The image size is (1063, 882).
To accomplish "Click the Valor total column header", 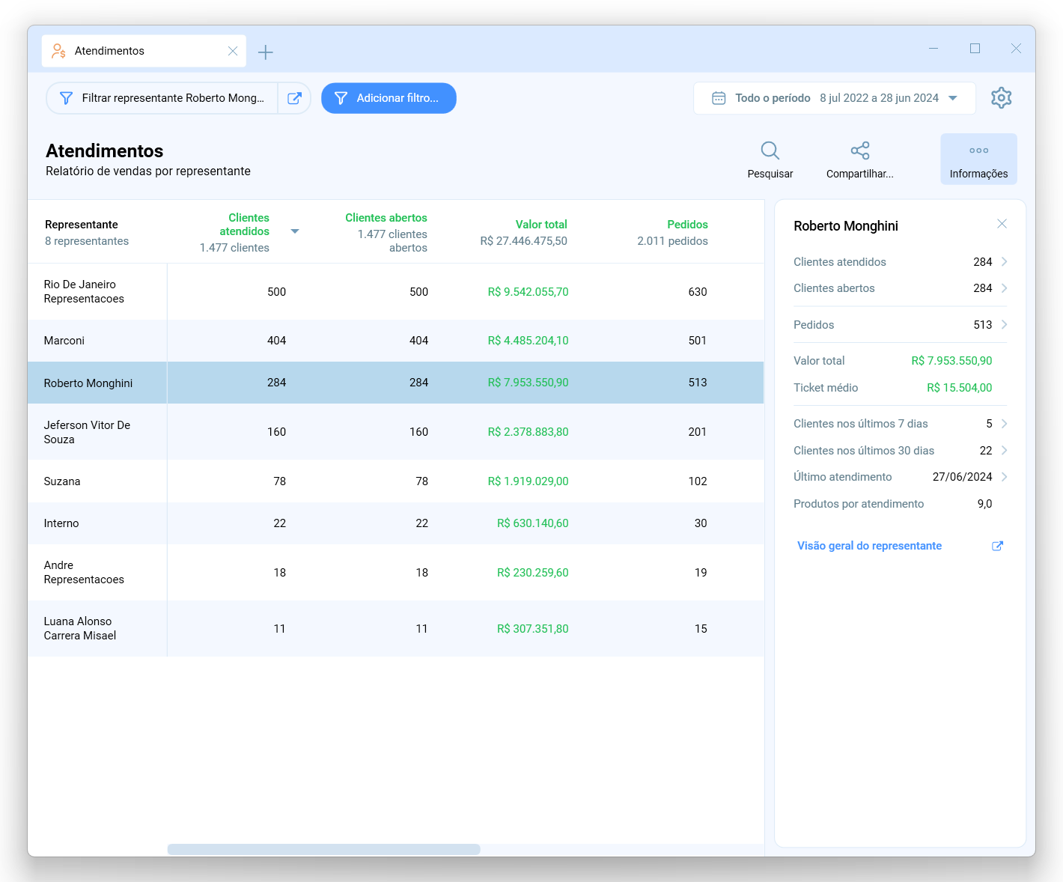I will pos(541,225).
